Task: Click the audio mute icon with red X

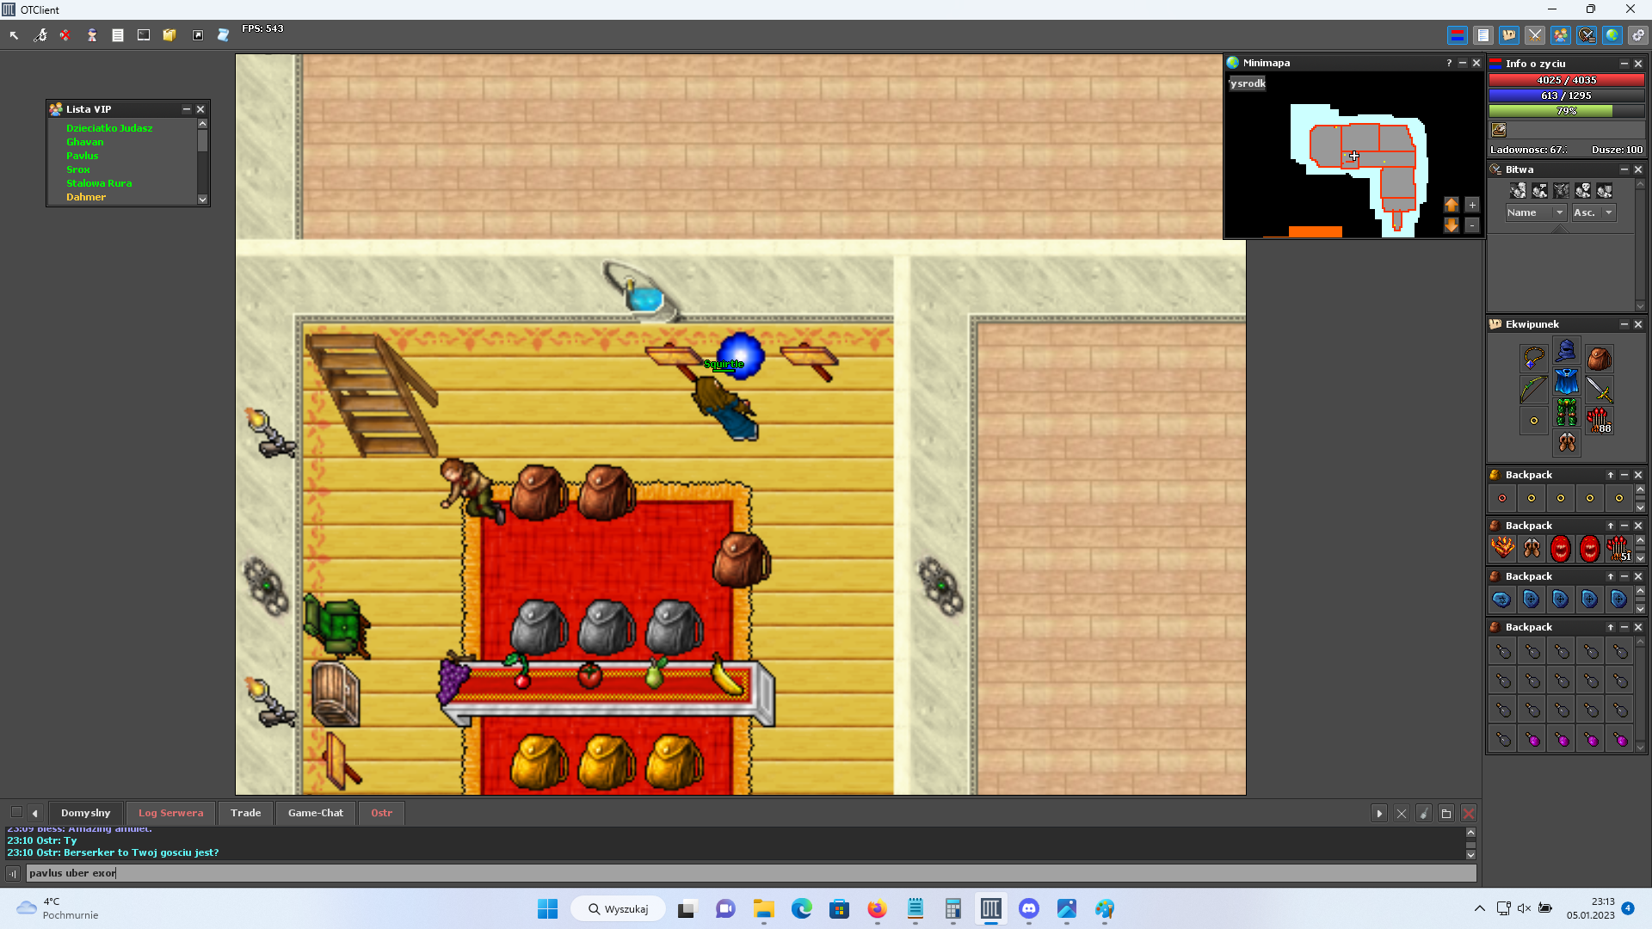Action: coord(65,35)
